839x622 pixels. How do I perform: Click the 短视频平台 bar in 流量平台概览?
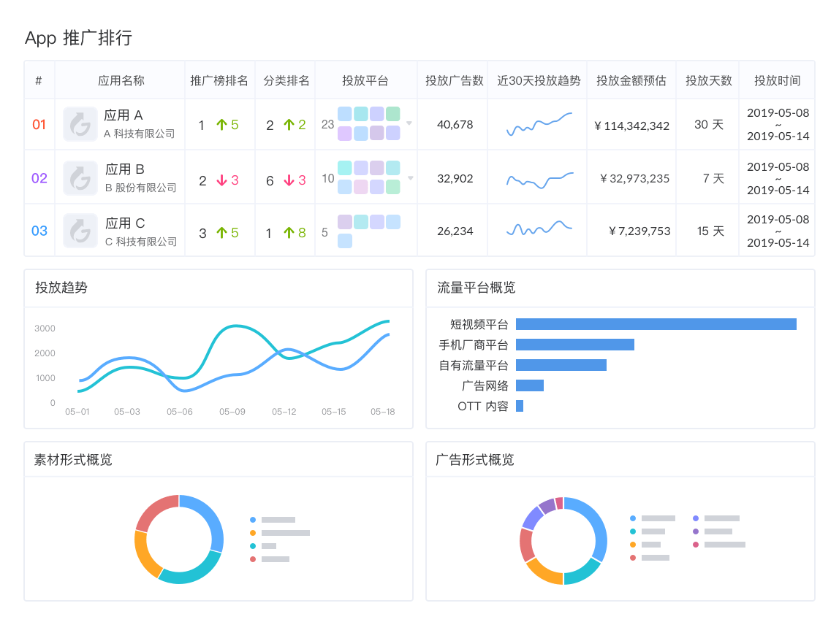(x=656, y=324)
